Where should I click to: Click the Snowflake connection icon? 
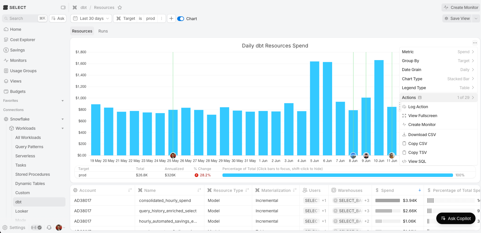click(6, 119)
